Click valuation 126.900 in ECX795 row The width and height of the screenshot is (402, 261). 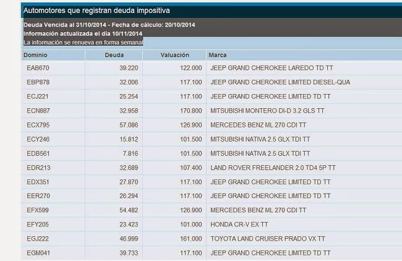(x=190, y=125)
